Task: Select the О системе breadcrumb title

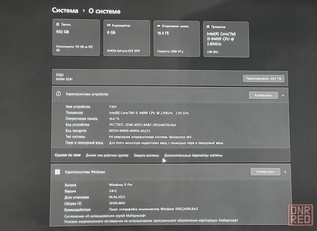Action: pos(104,11)
